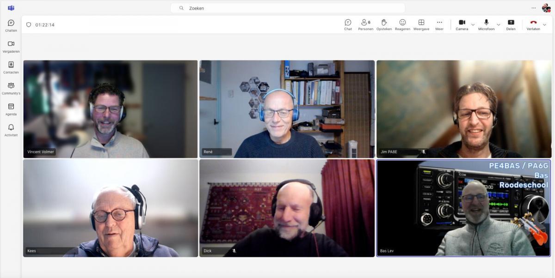This screenshot has height=278, width=555.
Task: Mute the Microfoon
Action: (x=486, y=24)
